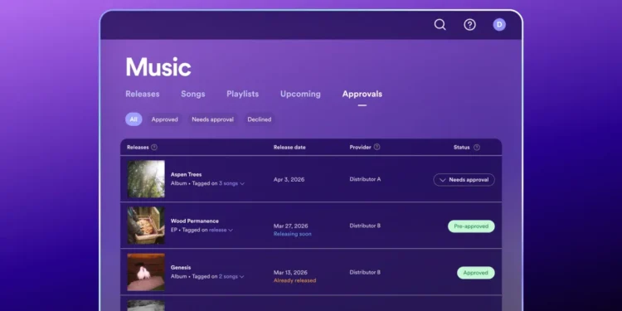Switch to the Songs tab

pos(192,94)
